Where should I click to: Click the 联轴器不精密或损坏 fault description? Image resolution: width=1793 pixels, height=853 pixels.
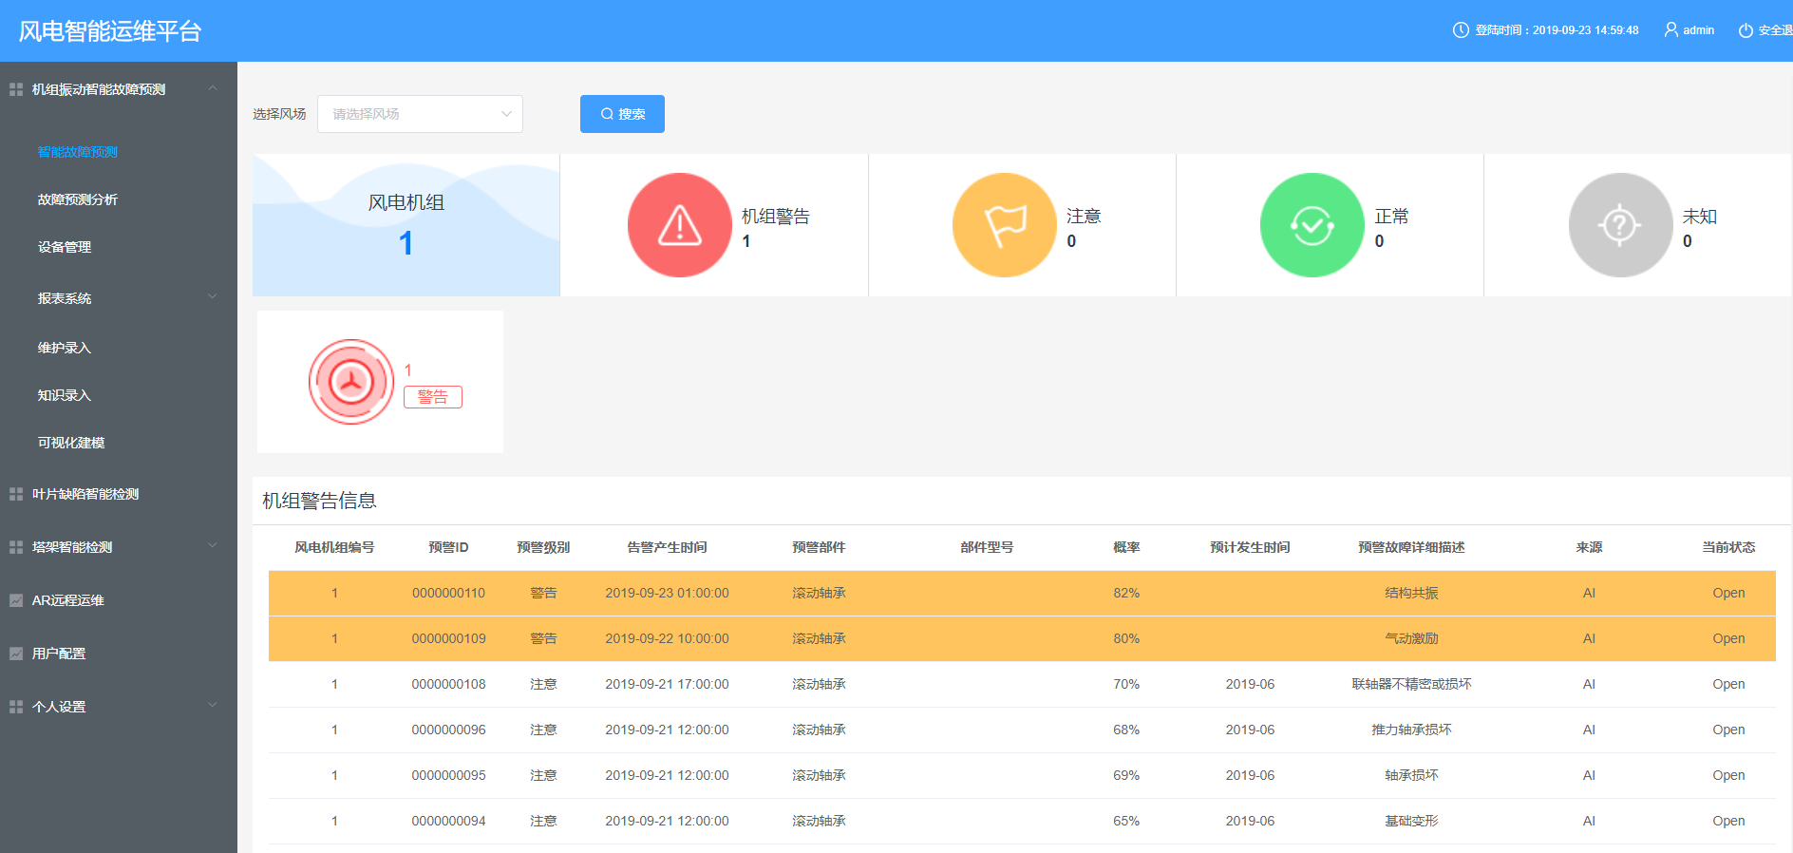(x=1411, y=684)
